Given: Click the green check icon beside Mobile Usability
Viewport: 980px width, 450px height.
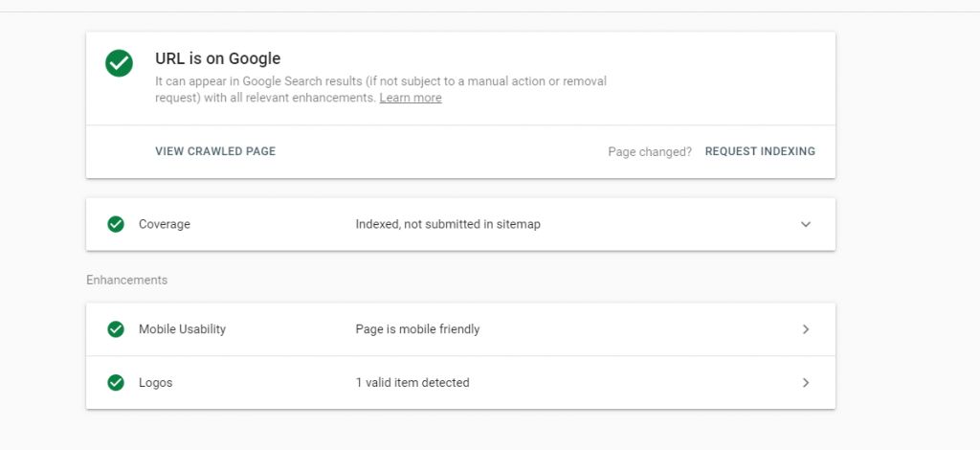Looking at the screenshot, I should 116,328.
